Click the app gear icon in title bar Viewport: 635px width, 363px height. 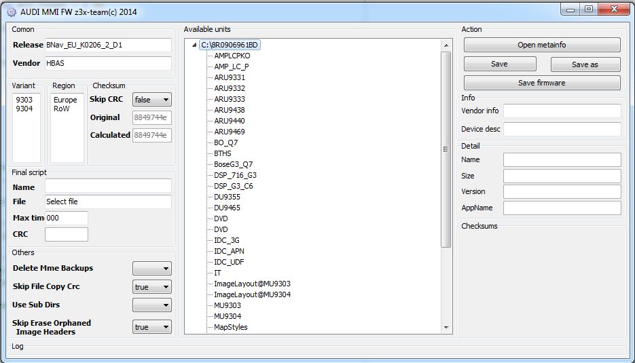click(11, 11)
